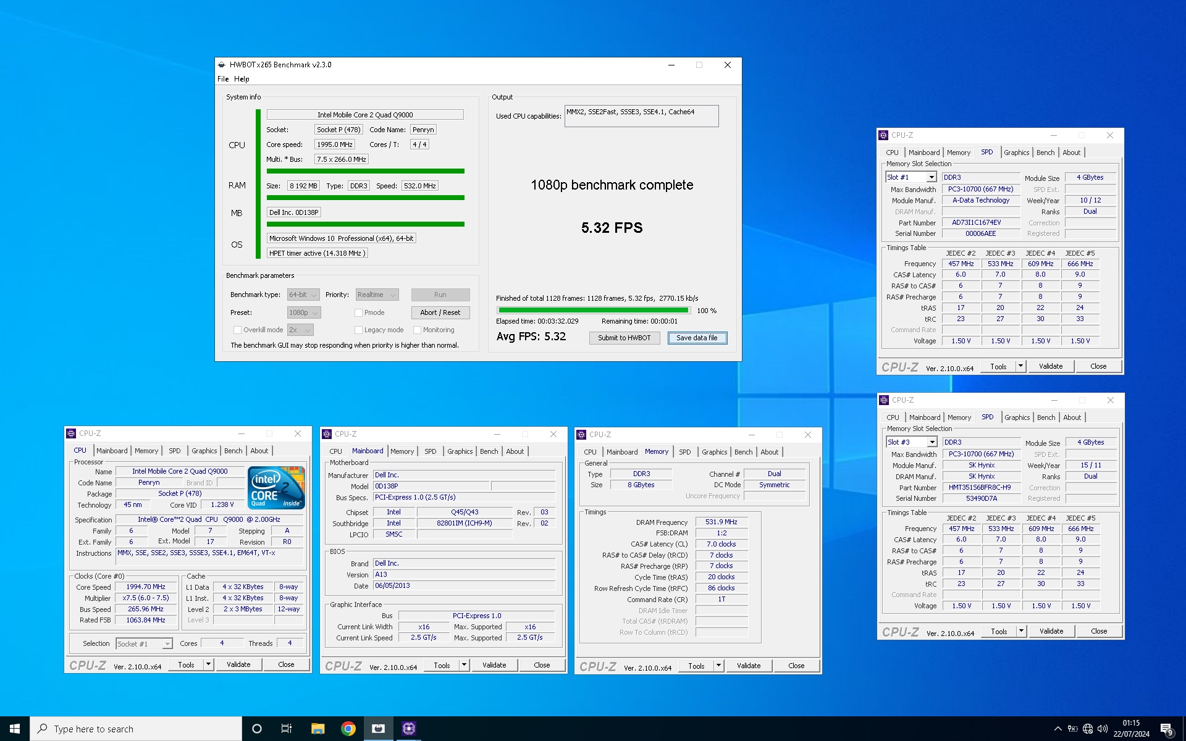1186x741 pixels.
Task: Close the CPU-Z Slot #3 window
Action: point(1111,400)
